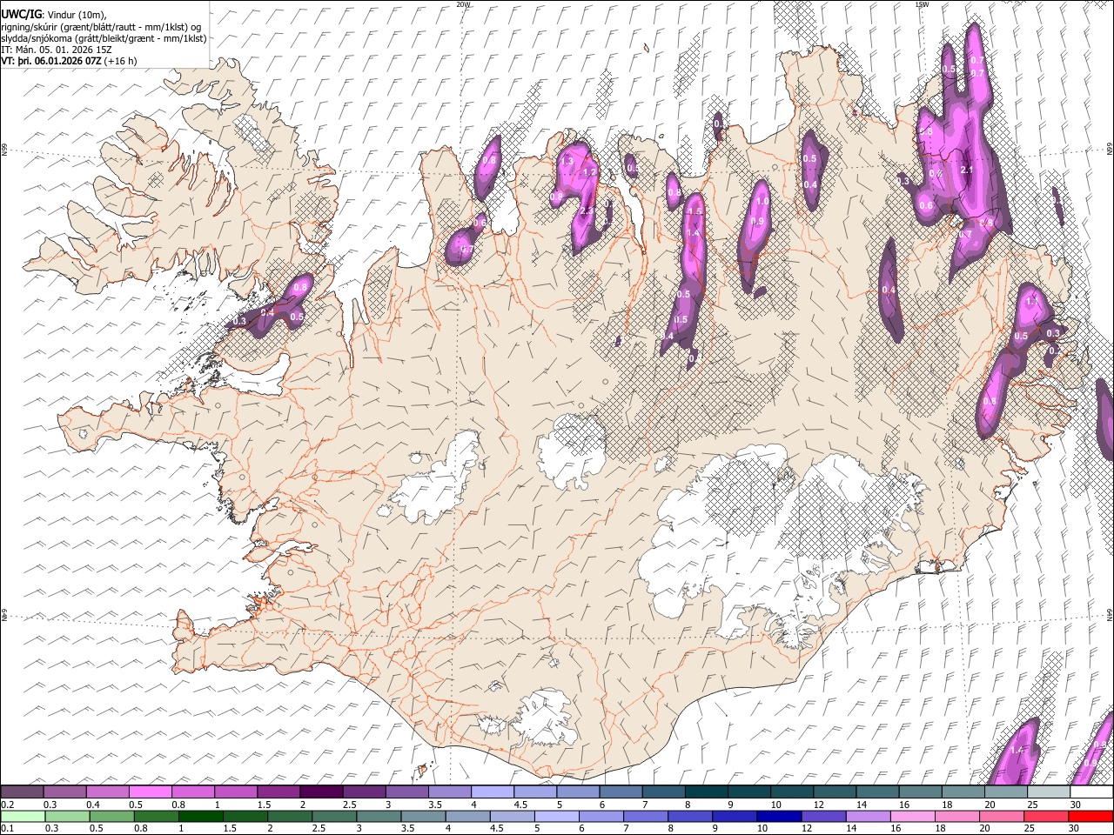Click the "IT: Mán. 05. 01. 2026 15Z" line
1114x835 pixels.
[57, 50]
